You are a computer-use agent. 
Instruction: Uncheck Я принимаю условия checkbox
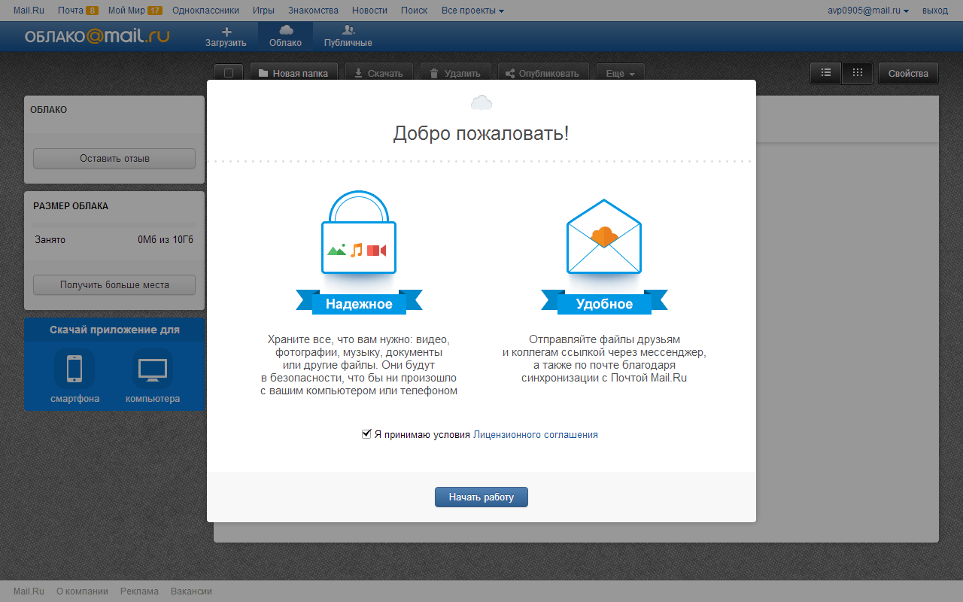click(366, 434)
